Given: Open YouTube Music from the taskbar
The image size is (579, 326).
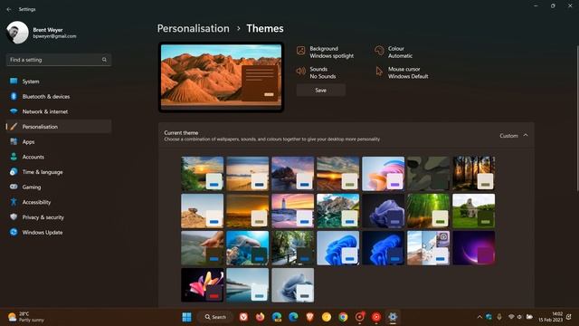Looking at the screenshot, I should point(376,317).
